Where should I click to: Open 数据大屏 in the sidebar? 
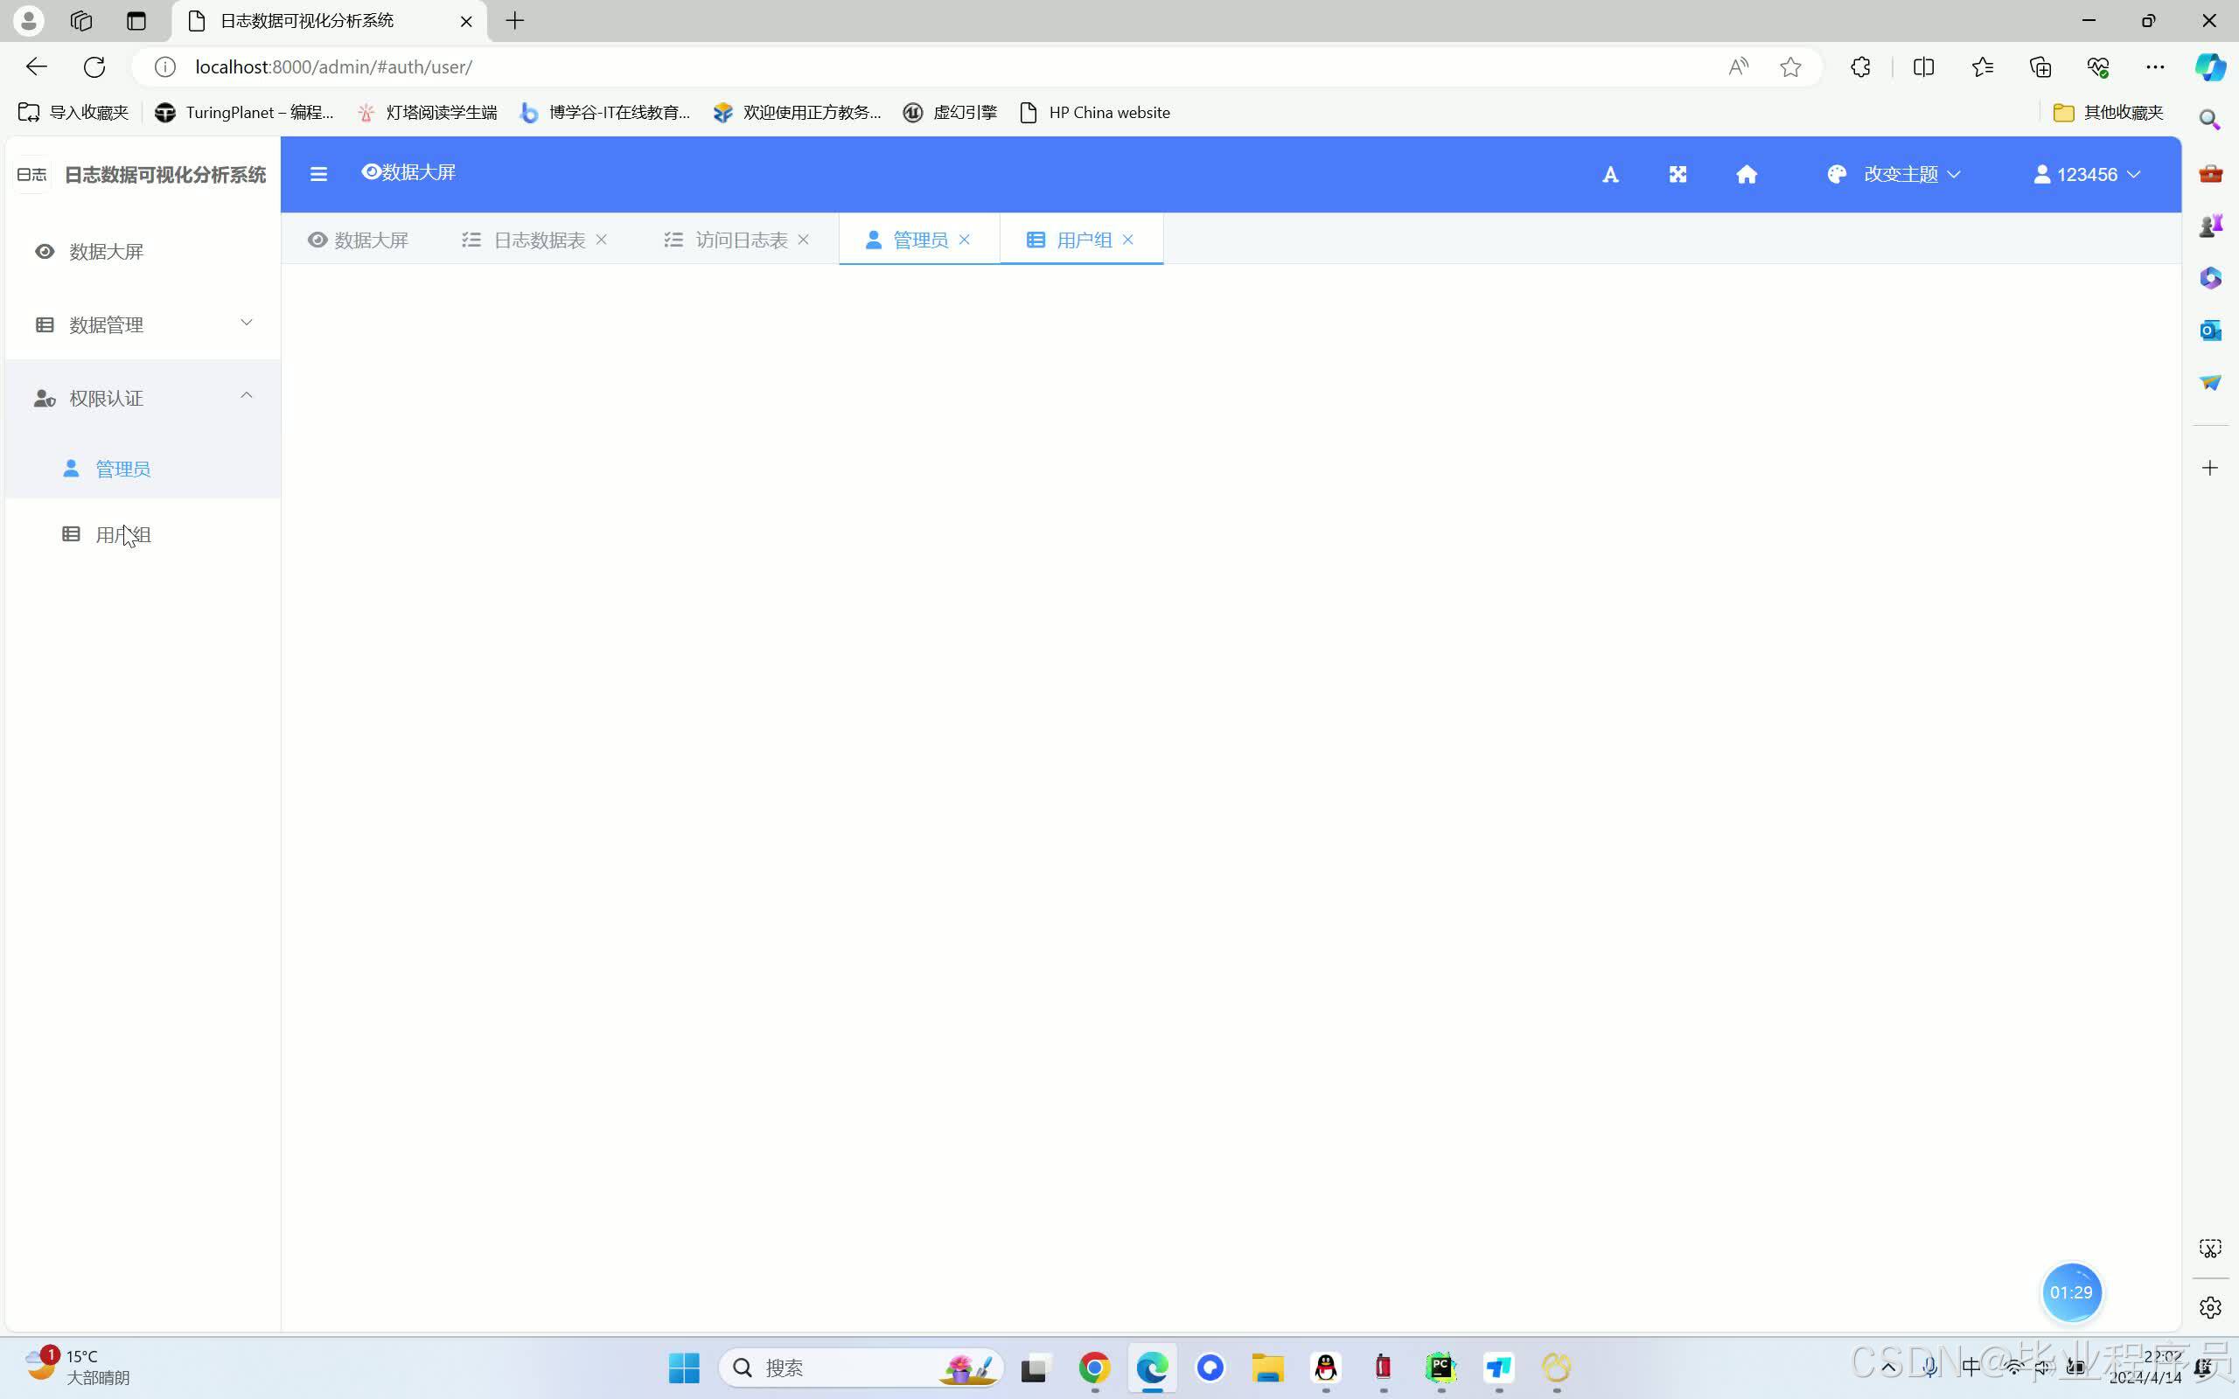click(106, 252)
